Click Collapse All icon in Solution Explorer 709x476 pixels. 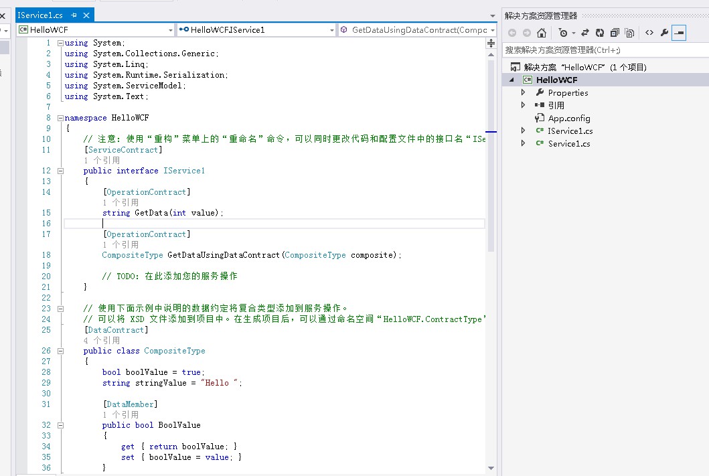(x=615, y=33)
